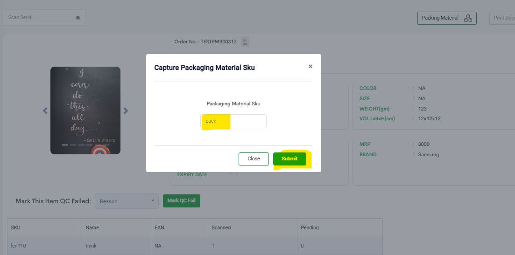
Task: Click the Close button in the dialog
Action: [254, 159]
